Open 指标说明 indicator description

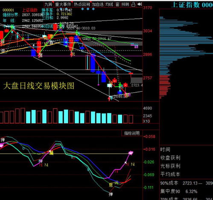coord(132,133)
